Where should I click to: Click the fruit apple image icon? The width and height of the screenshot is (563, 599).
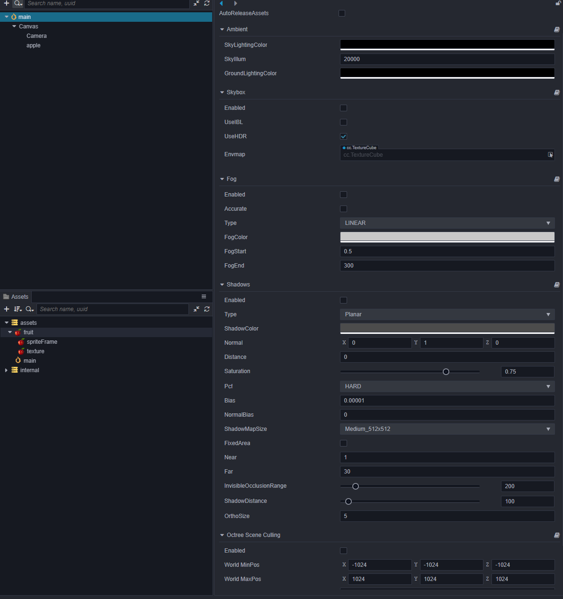[18, 332]
